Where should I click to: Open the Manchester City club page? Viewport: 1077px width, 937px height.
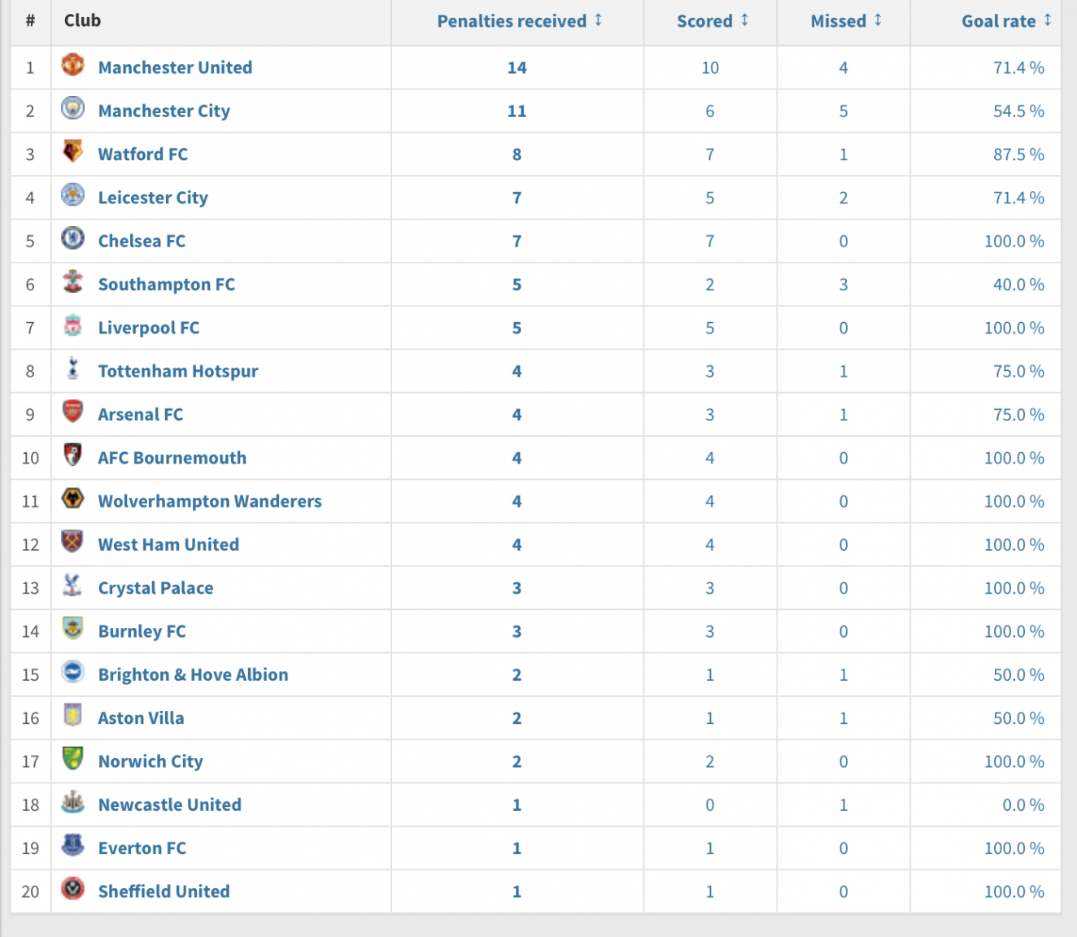(164, 111)
